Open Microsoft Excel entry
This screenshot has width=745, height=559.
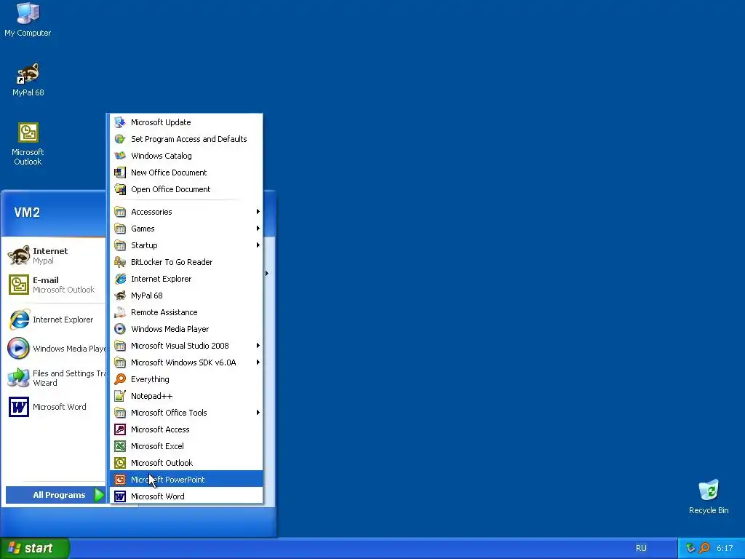(186, 446)
